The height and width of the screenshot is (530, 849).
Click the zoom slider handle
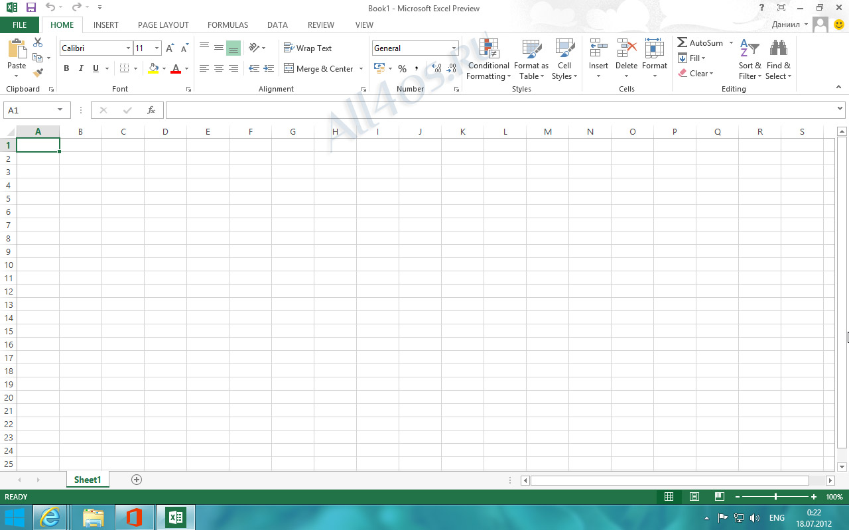775,497
